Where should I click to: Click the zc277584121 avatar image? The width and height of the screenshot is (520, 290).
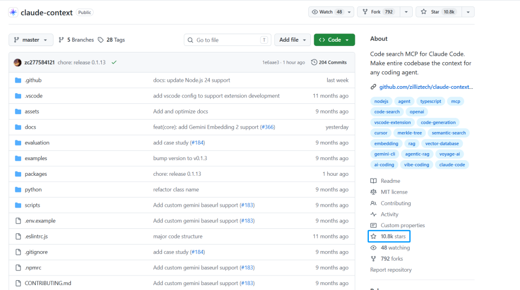(17, 62)
